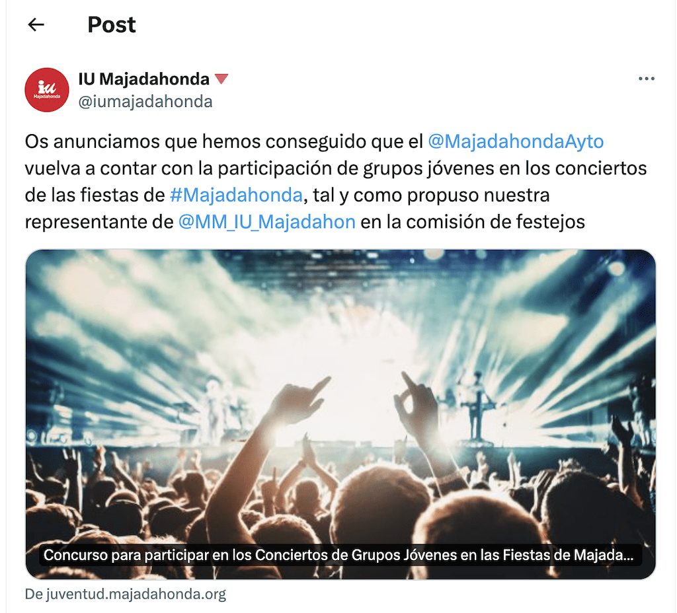Click the 'Concurso para participar' card caption

[x=339, y=555]
